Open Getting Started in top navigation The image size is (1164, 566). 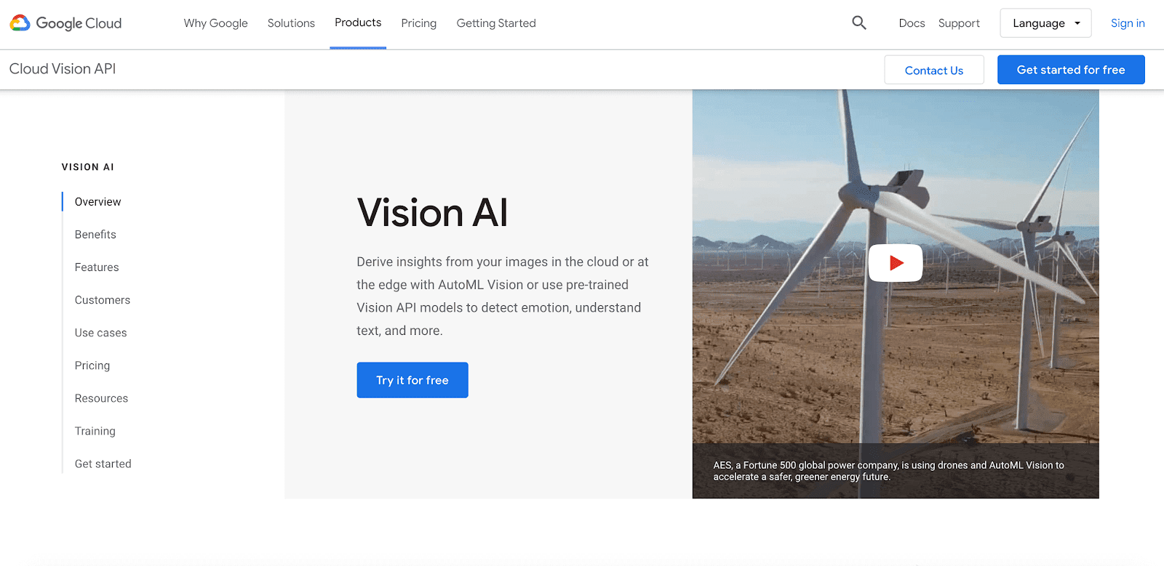click(496, 23)
